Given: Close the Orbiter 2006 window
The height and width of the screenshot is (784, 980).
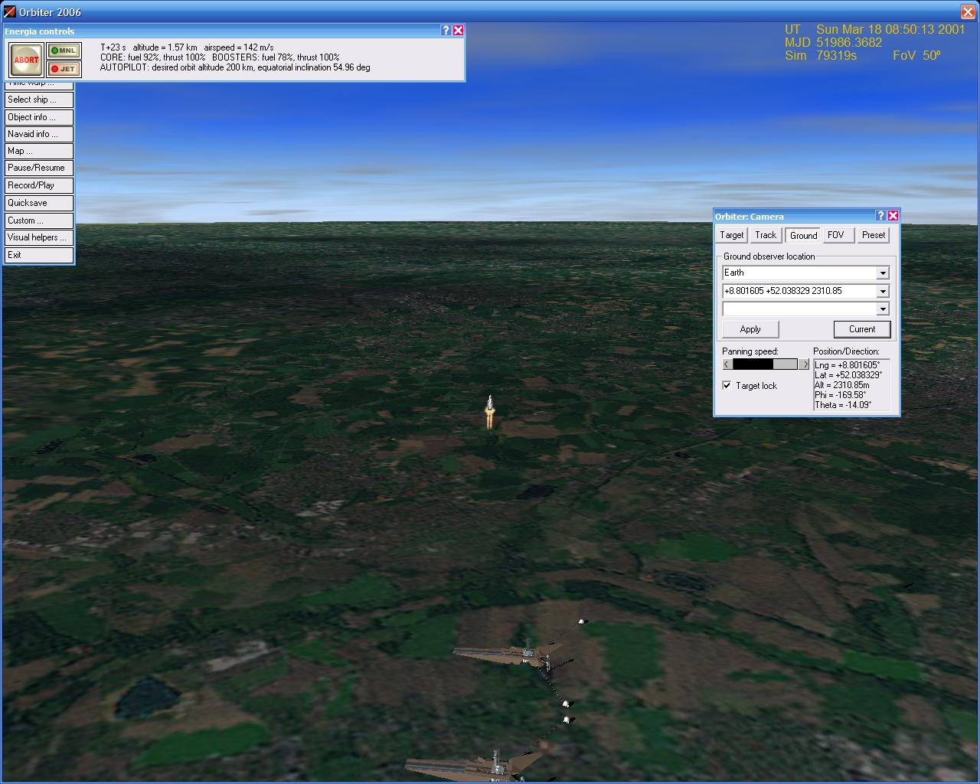Looking at the screenshot, I should click(968, 11).
